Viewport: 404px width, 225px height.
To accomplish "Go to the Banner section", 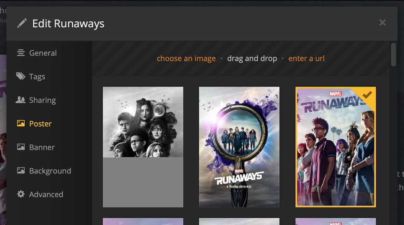I will tap(42, 147).
